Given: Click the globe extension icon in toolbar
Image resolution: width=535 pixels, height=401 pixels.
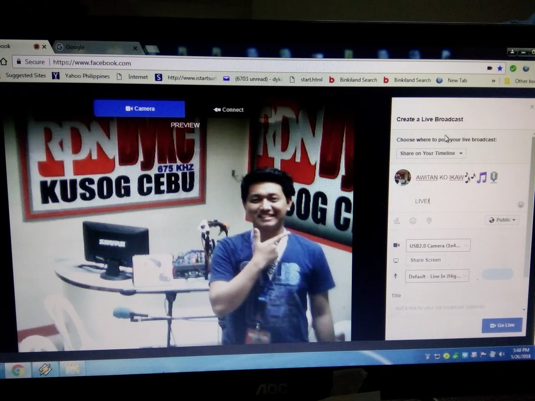Looking at the screenshot, I should [526, 69].
